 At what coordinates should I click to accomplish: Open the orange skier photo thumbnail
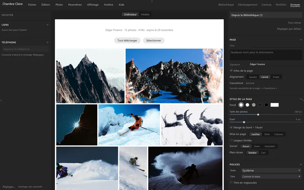[x=129, y=125]
